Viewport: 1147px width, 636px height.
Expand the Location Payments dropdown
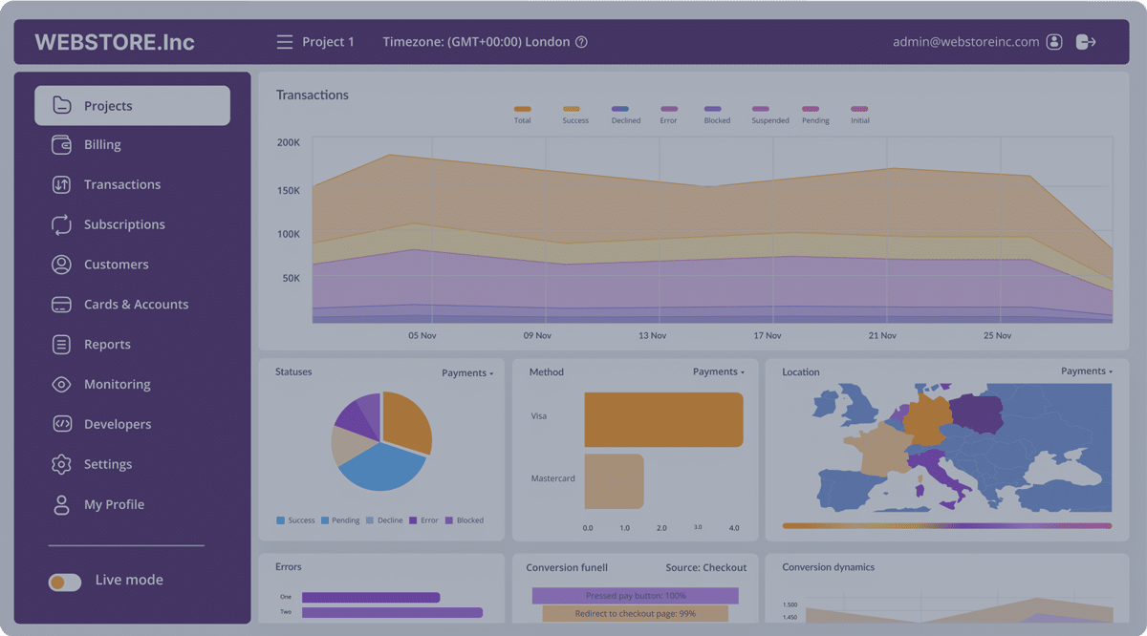[x=1087, y=371]
